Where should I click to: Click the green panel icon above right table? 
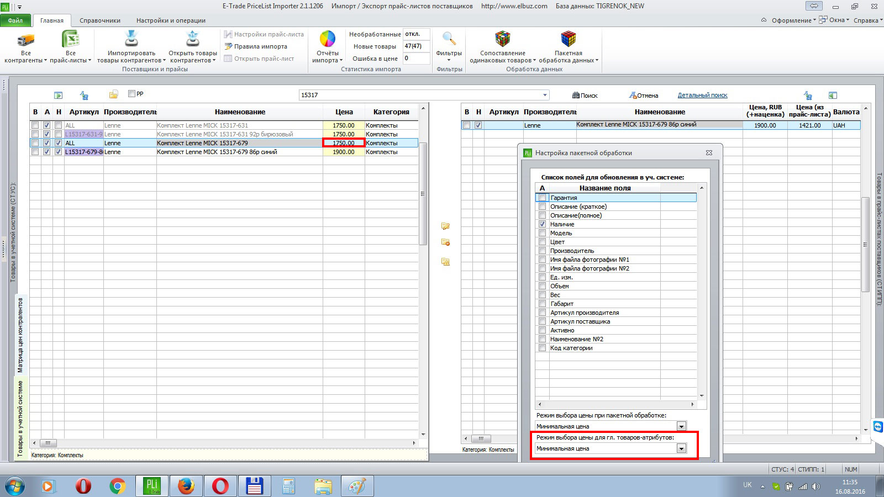click(x=833, y=95)
